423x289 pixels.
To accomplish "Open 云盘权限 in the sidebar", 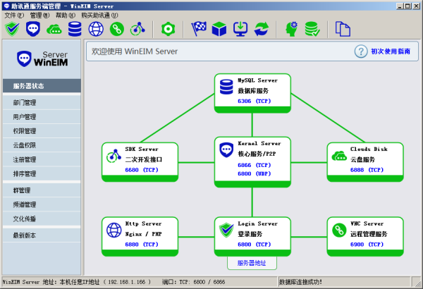I will [x=25, y=145].
